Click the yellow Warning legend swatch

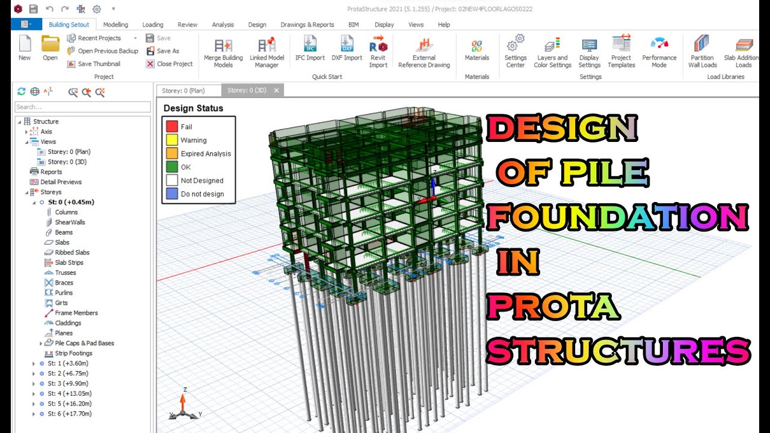[172, 140]
